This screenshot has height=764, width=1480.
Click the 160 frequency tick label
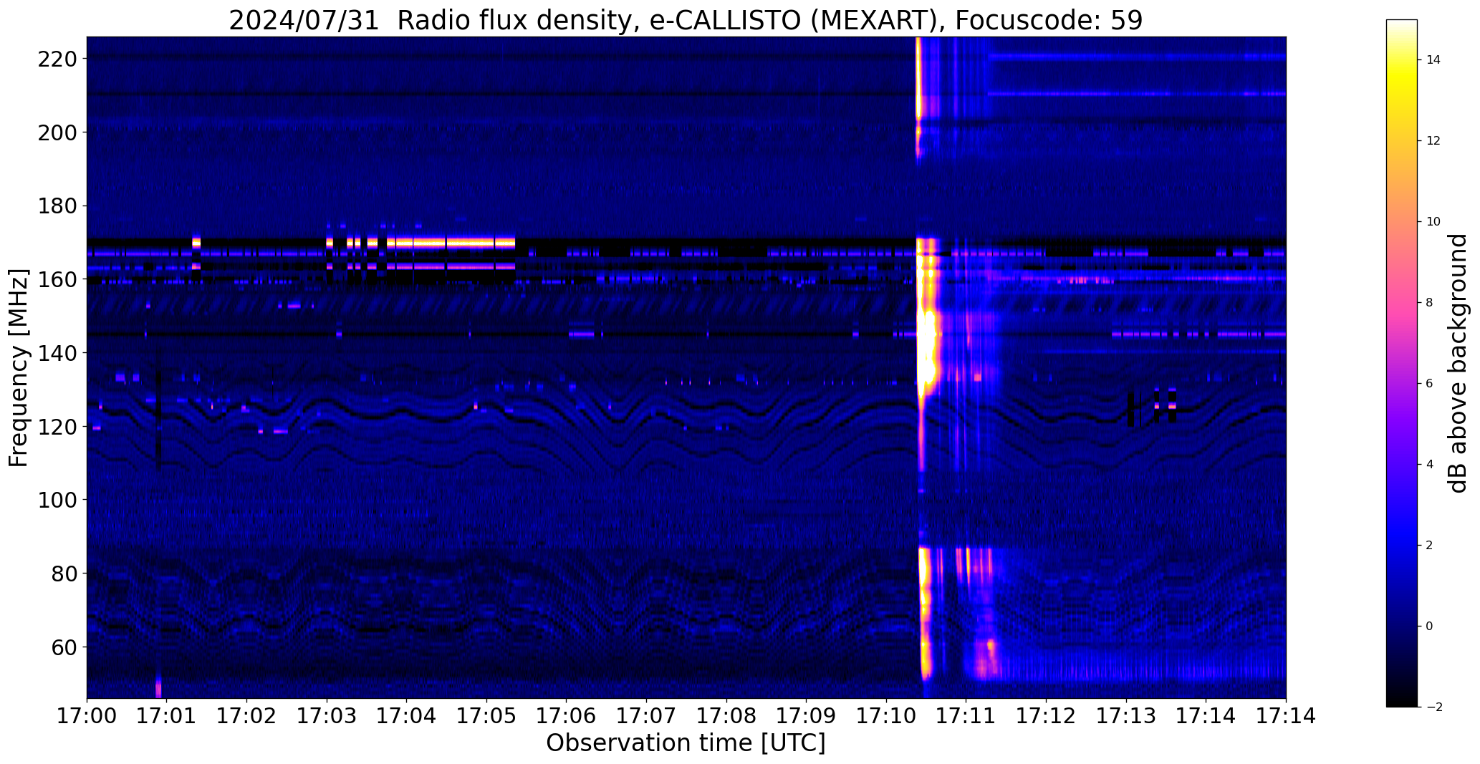click(57, 279)
